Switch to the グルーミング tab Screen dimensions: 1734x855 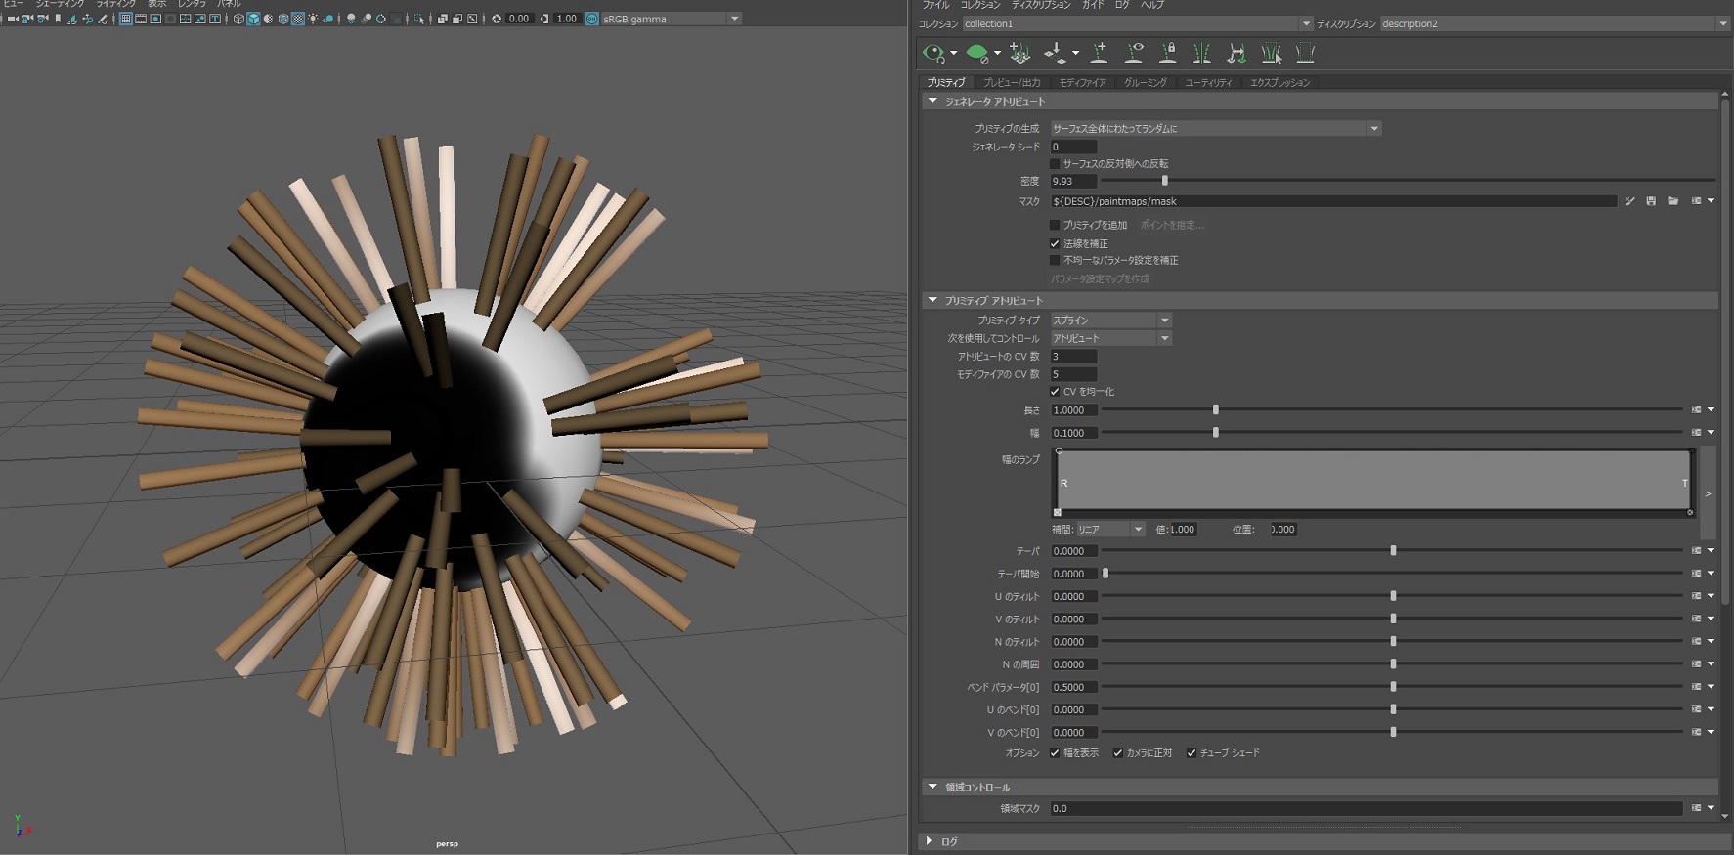(x=1145, y=83)
